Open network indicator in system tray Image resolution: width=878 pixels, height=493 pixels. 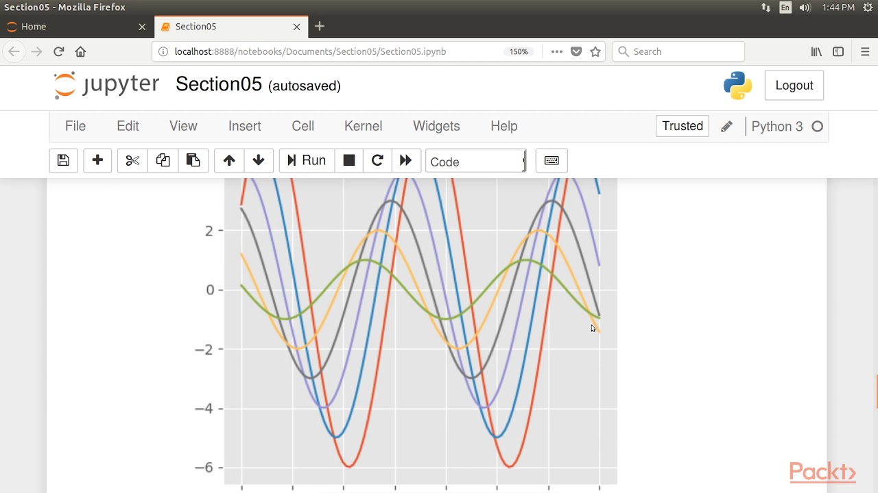click(x=766, y=8)
